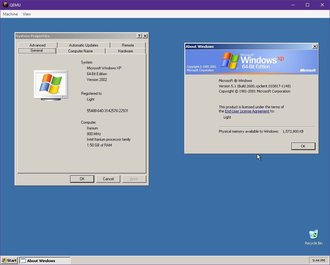Open the Recycle Bin desktop icon
330x265 pixels.
(x=313, y=237)
